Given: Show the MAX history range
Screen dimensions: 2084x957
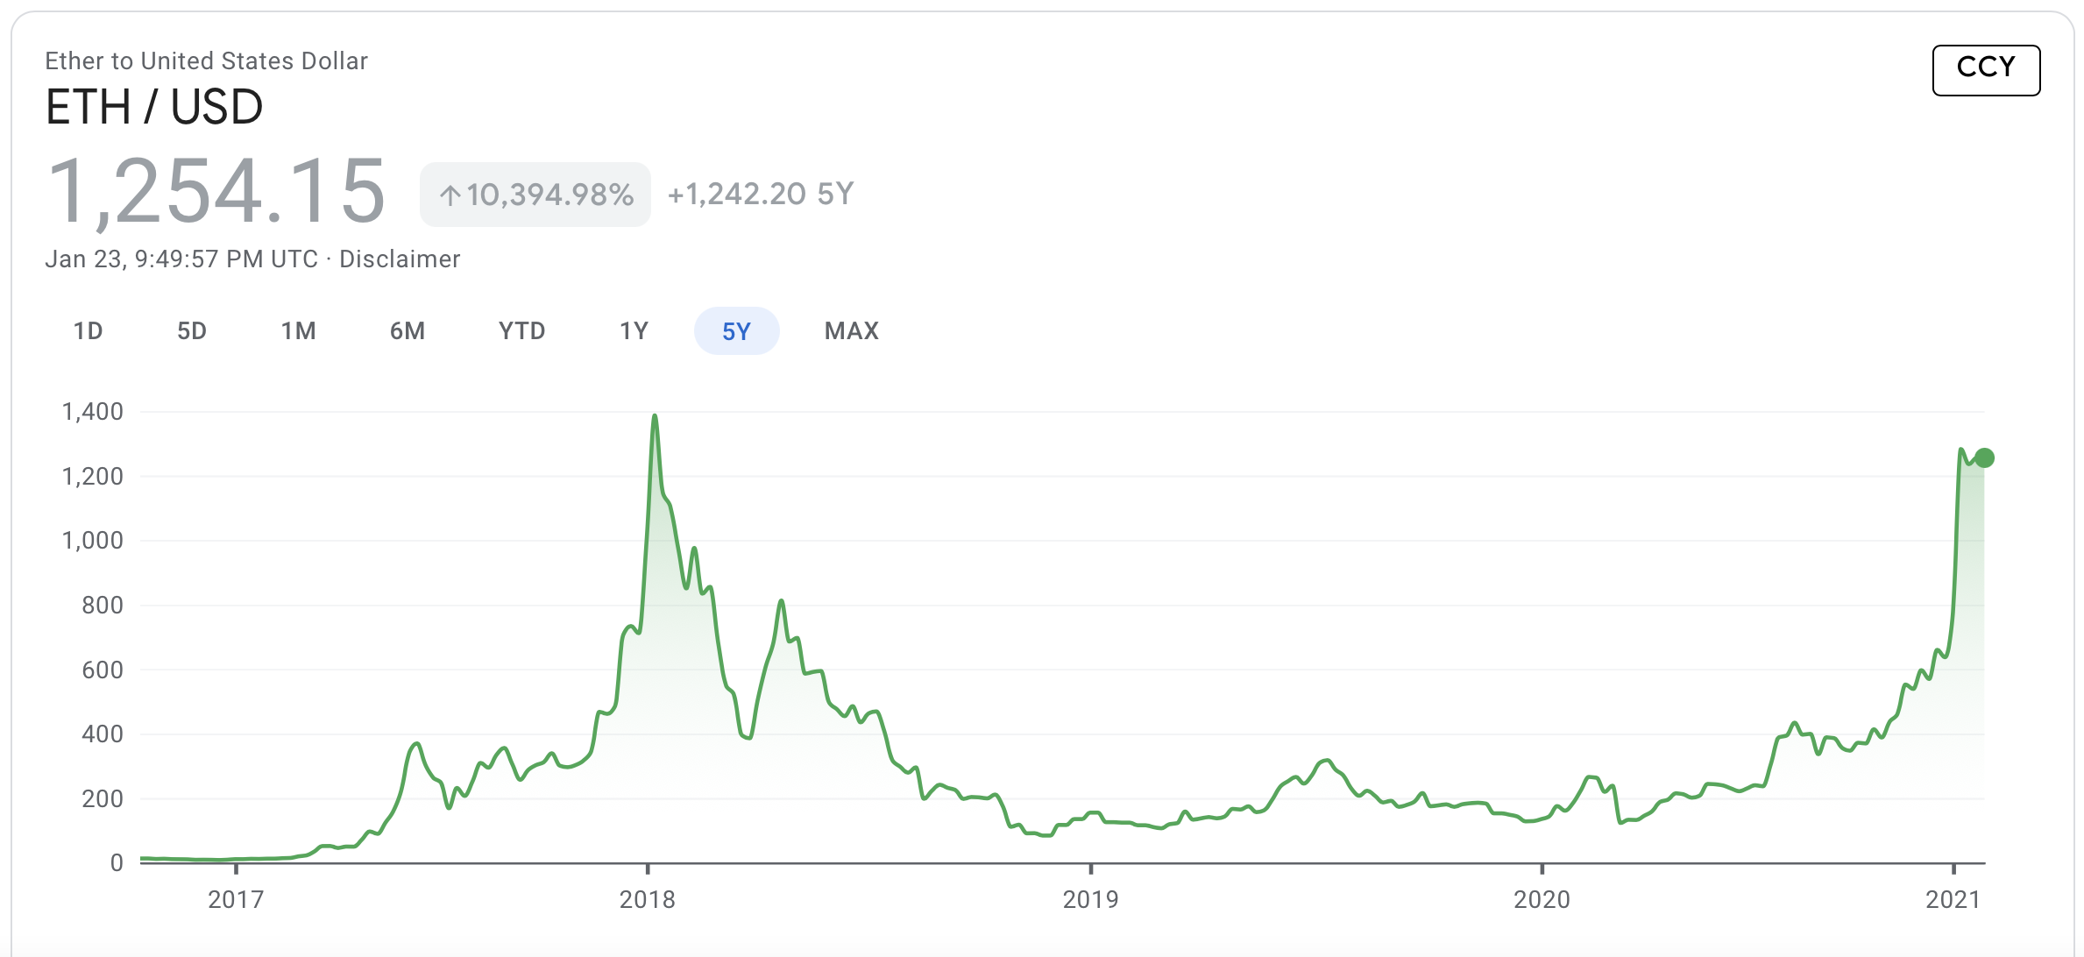Looking at the screenshot, I should pos(851,331).
